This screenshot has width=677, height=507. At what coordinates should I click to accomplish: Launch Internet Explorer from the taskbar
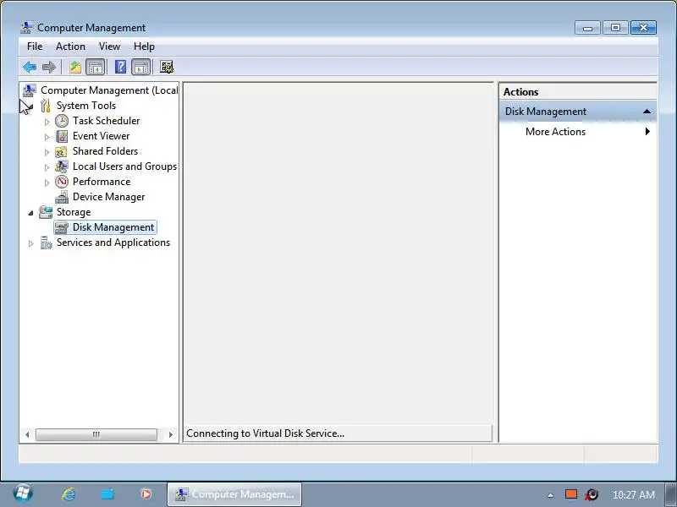pos(69,494)
